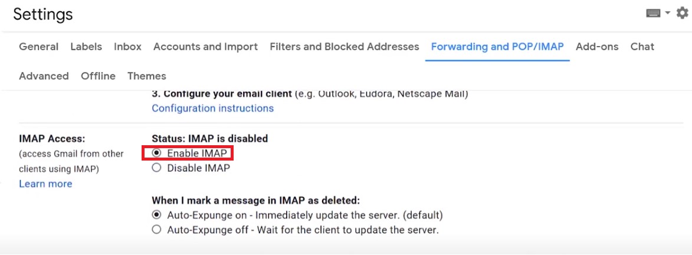Select the Enable IMAP radio button
Viewport: 692px width, 255px height.
pos(156,153)
